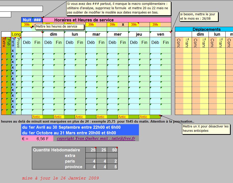
Task: Select the 'Provin' column header
Action: point(18,42)
